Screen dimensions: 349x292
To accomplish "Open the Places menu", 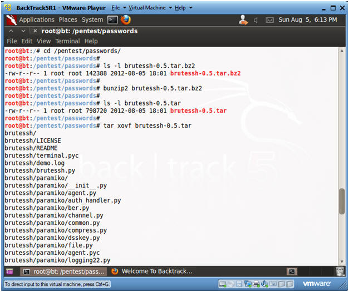I will tap(68, 20).
